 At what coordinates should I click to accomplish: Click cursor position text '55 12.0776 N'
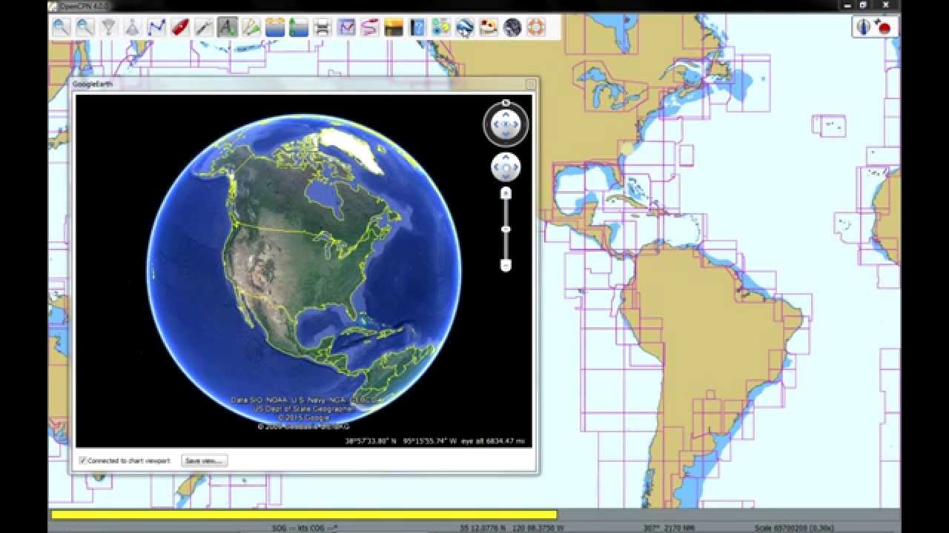(484, 528)
